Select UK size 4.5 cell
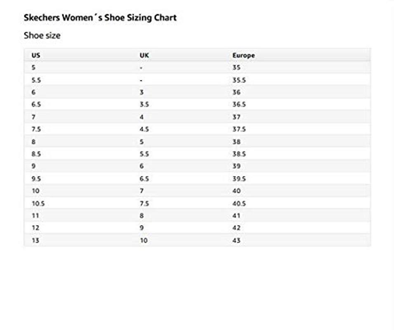Screen dimensions: 394x330 144,129
